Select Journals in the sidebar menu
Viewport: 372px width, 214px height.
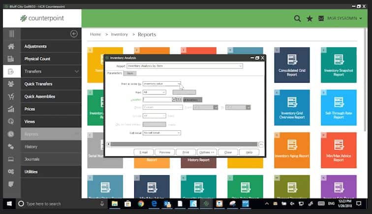click(x=51, y=159)
